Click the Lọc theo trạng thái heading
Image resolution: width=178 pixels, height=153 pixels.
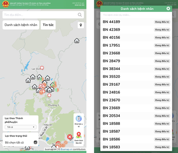(16, 136)
